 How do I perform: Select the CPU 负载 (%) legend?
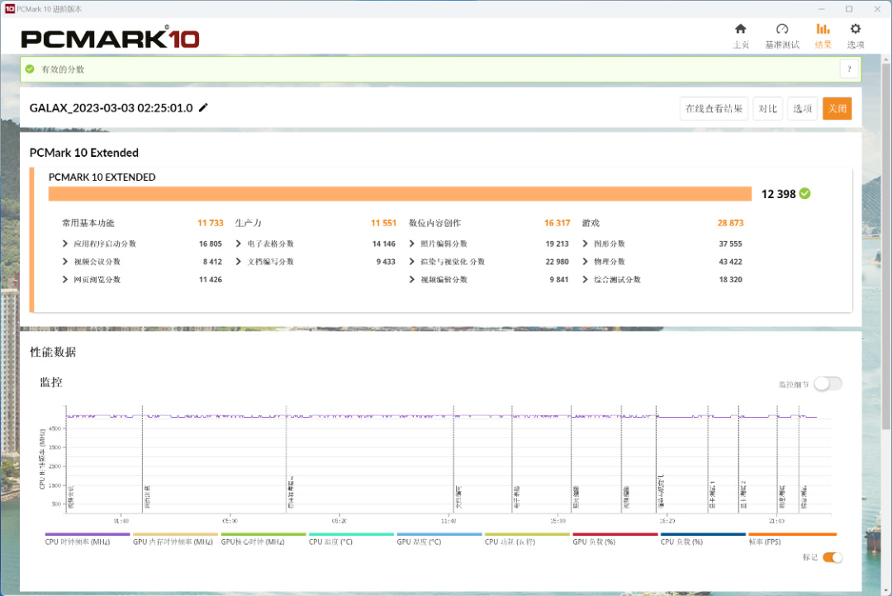(x=703, y=539)
